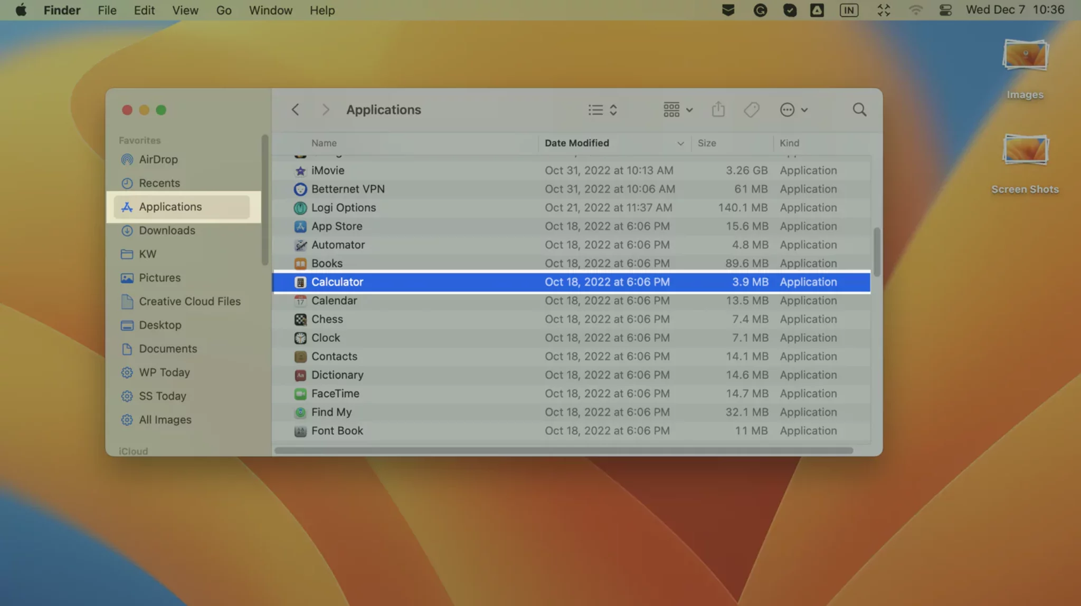Image resolution: width=1081 pixels, height=606 pixels.
Task: Open the list view switcher
Action: tap(603, 110)
